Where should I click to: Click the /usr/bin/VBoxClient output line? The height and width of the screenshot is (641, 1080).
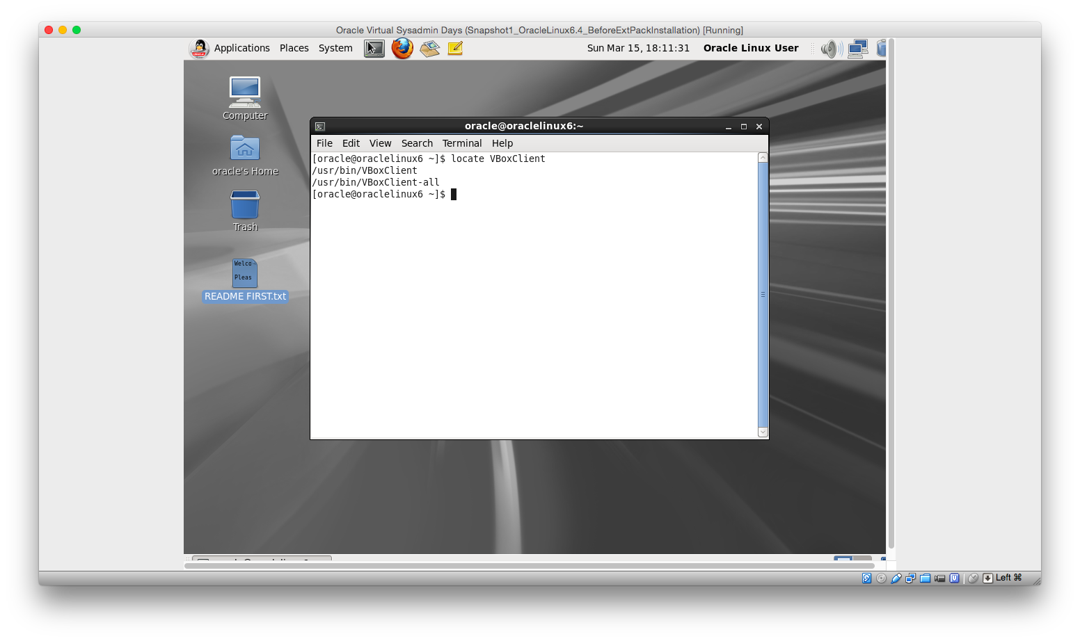[365, 170]
